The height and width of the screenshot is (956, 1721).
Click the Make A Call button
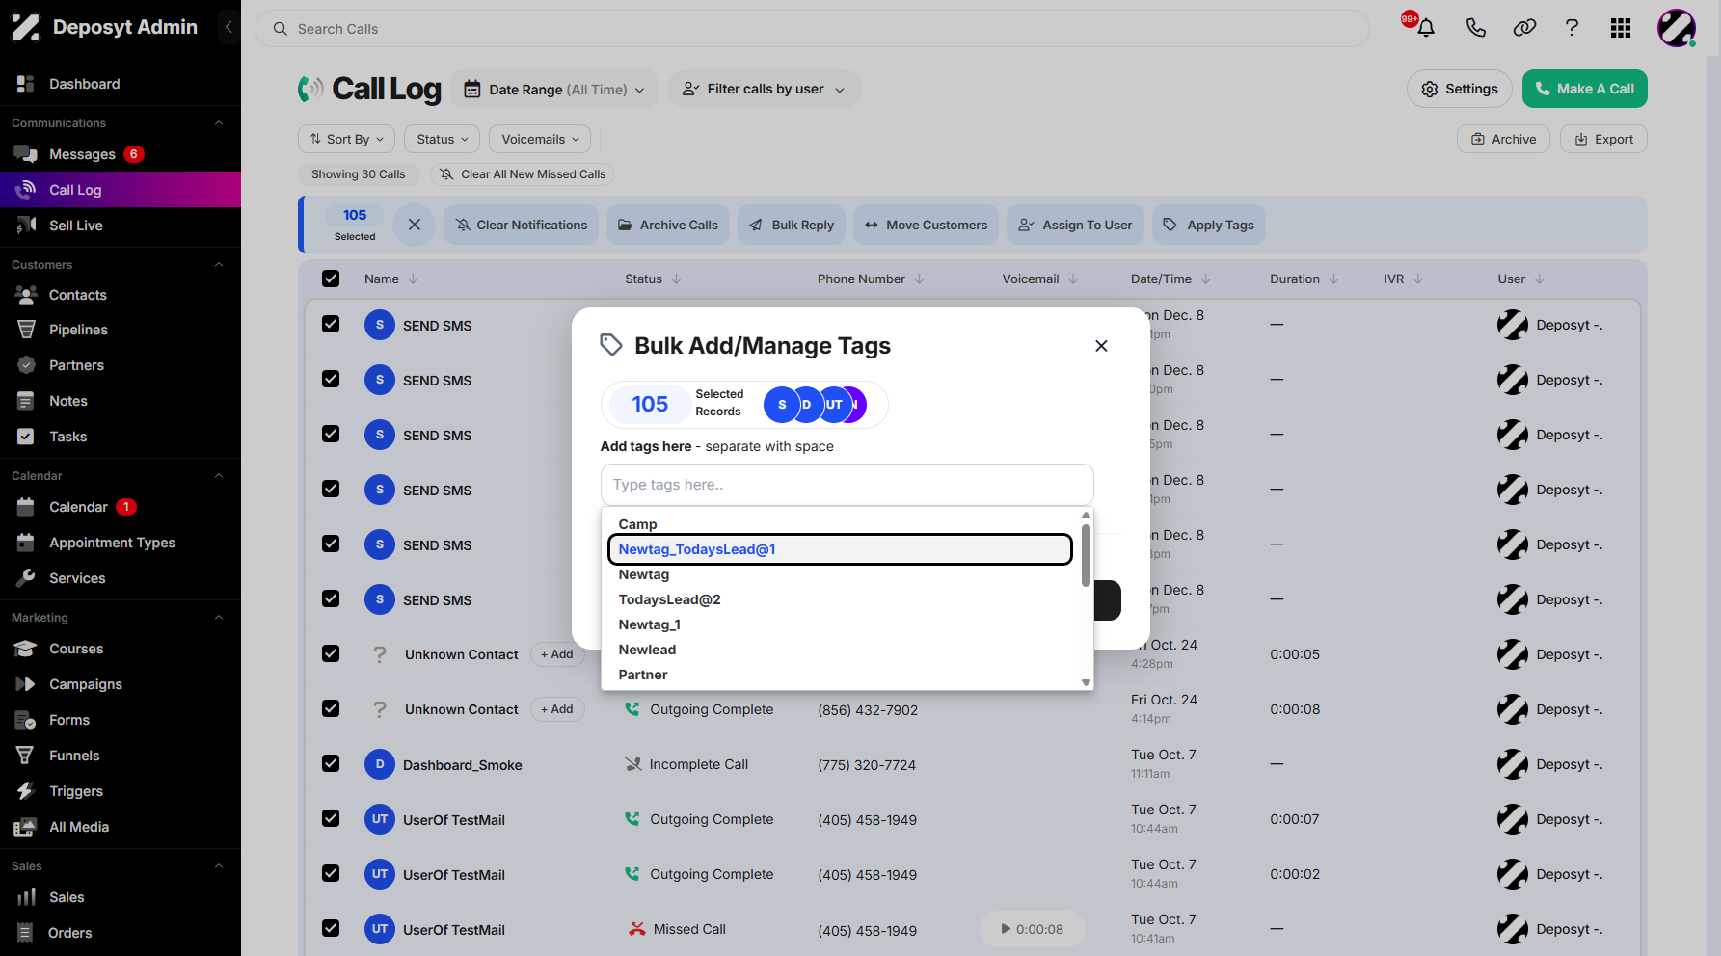[1584, 89]
